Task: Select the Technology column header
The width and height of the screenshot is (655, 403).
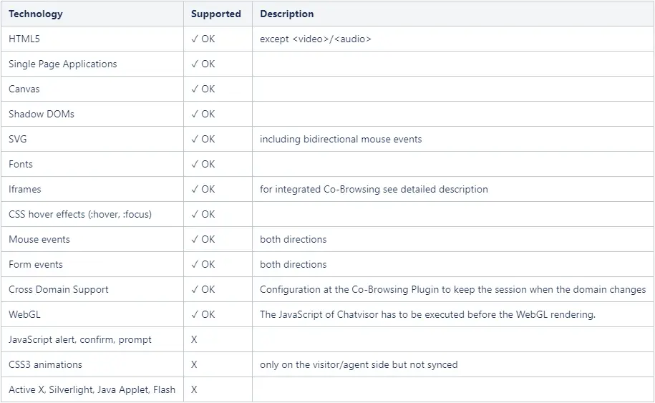Action: 36,14
